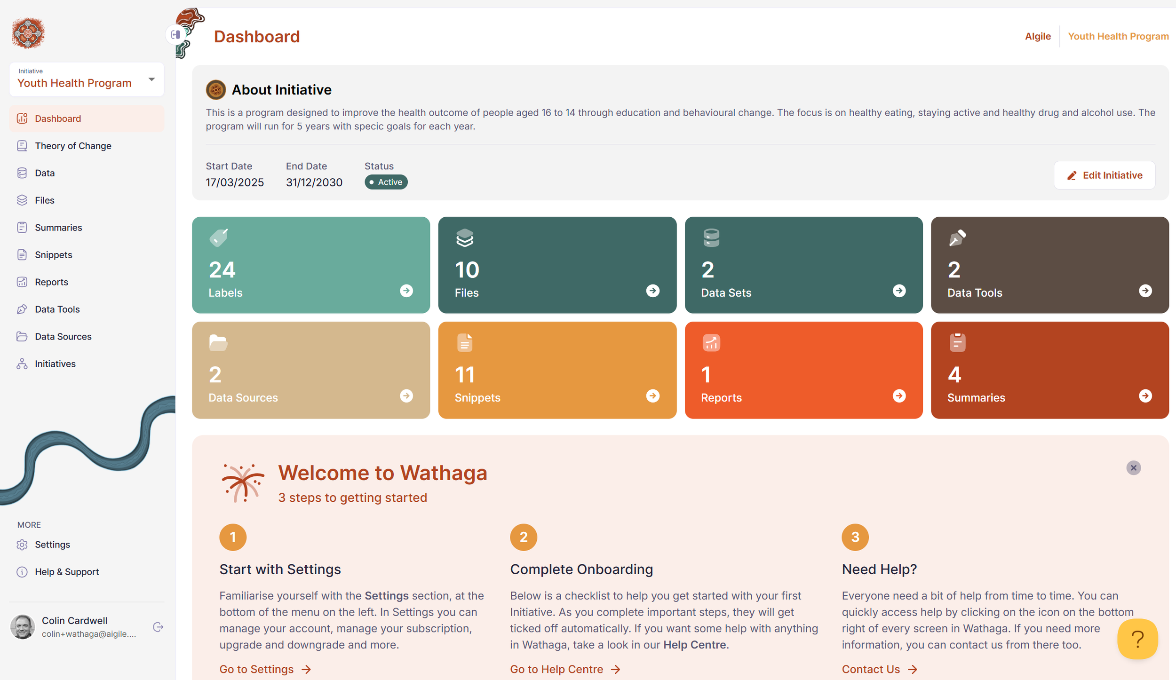Select Snippets from the sidebar menu
1176x680 pixels.
tap(53, 255)
